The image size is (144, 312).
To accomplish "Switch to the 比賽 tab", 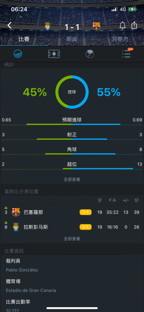I will (24, 39).
